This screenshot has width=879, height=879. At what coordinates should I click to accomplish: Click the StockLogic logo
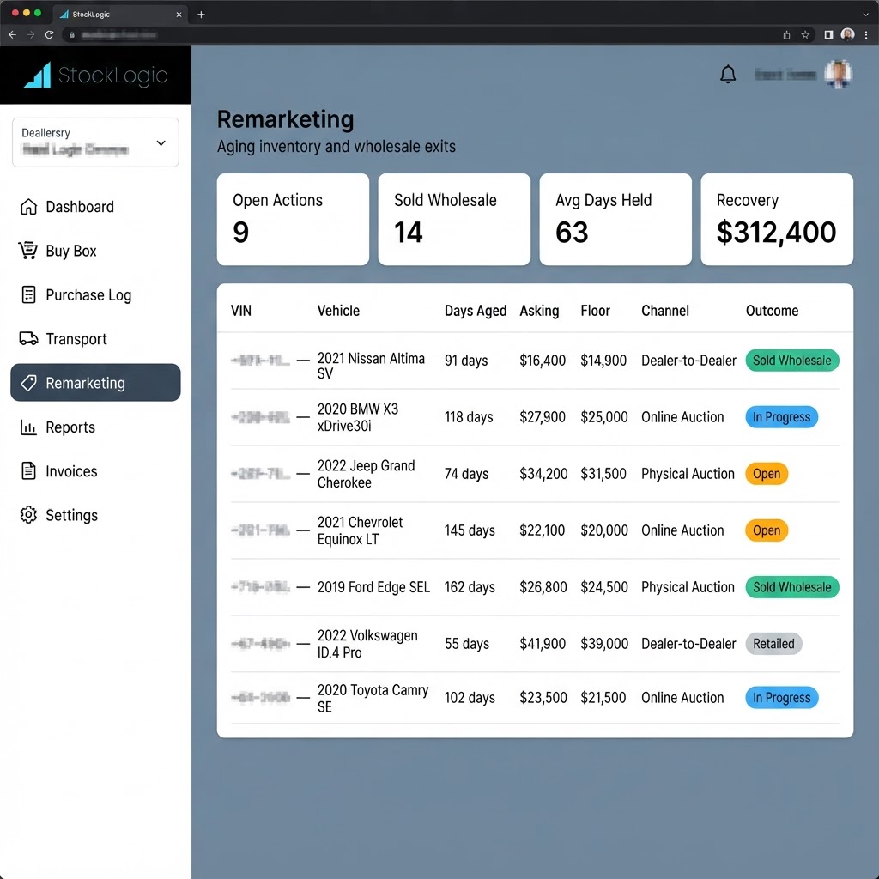tap(96, 76)
